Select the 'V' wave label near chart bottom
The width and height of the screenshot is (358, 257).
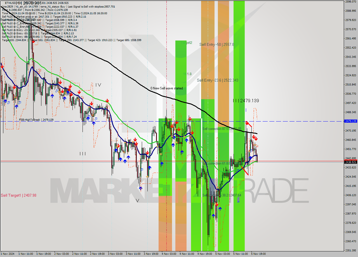(137, 200)
